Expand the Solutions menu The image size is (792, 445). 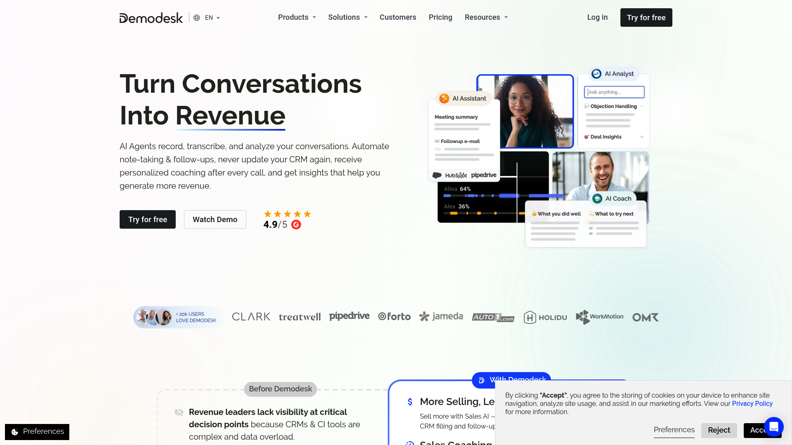(x=348, y=17)
